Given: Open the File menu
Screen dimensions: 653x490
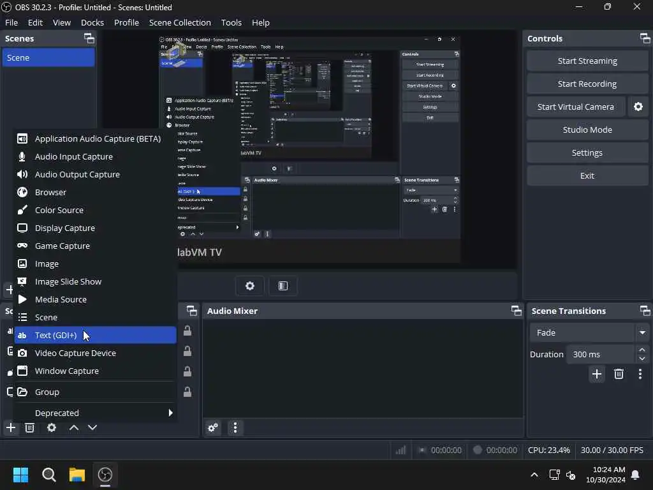Looking at the screenshot, I should (11, 22).
